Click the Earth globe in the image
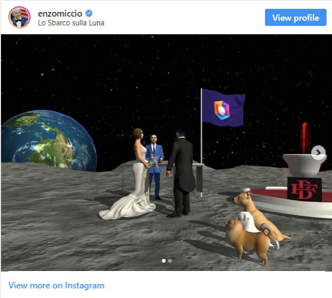The height and width of the screenshot is (298, 332). click(48, 140)
